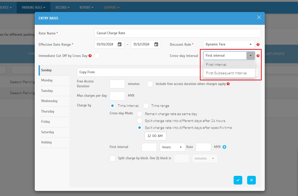The image size is (298, 196).
Task: Click the checkmark save button
Action: pos(238,180)
